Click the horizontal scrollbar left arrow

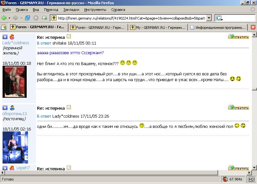pyautogui.click(x=3, y=172)
